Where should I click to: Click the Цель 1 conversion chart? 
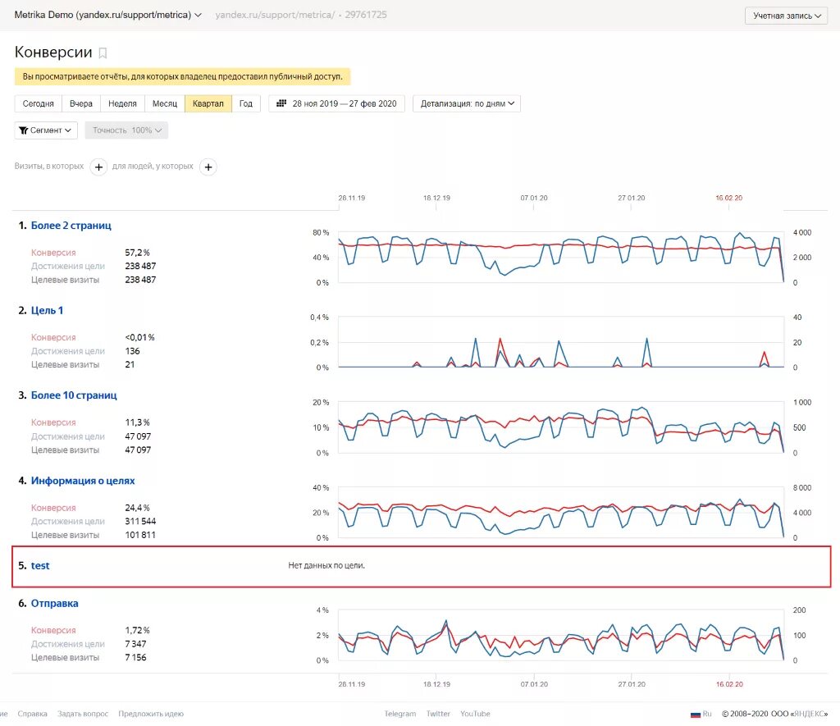click(561, 342)
